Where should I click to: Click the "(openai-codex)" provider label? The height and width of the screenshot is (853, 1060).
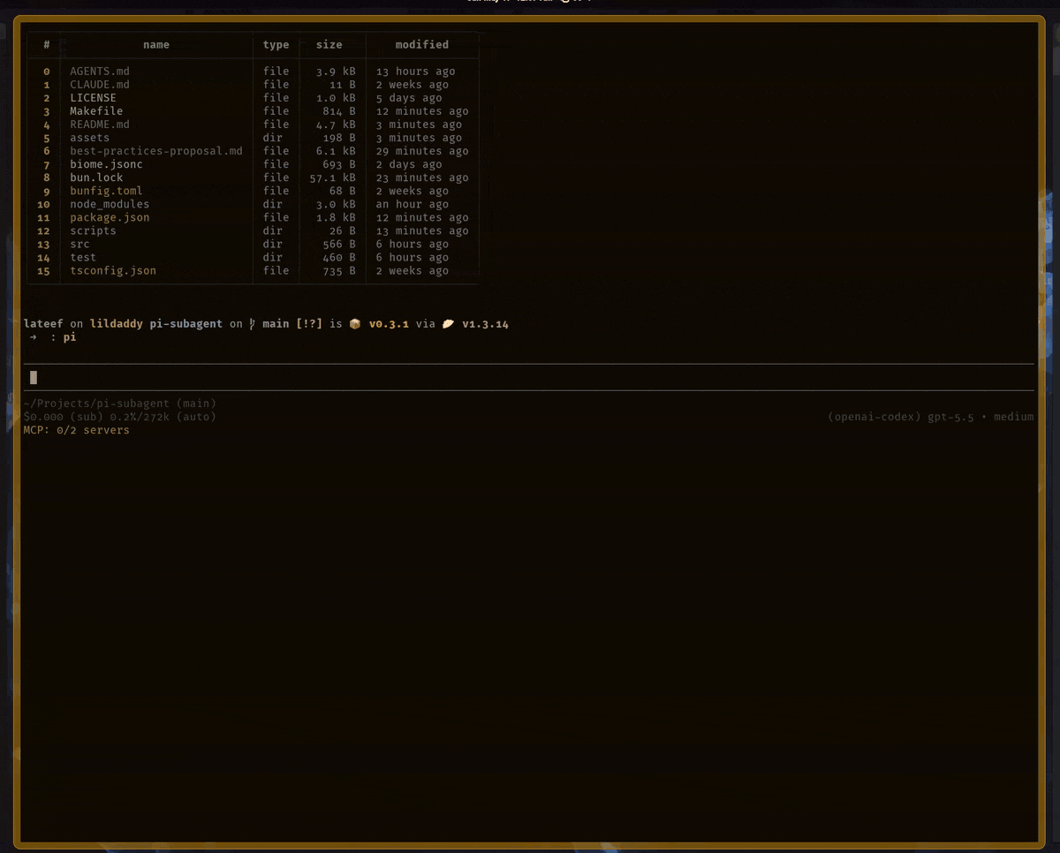(874, 417)
